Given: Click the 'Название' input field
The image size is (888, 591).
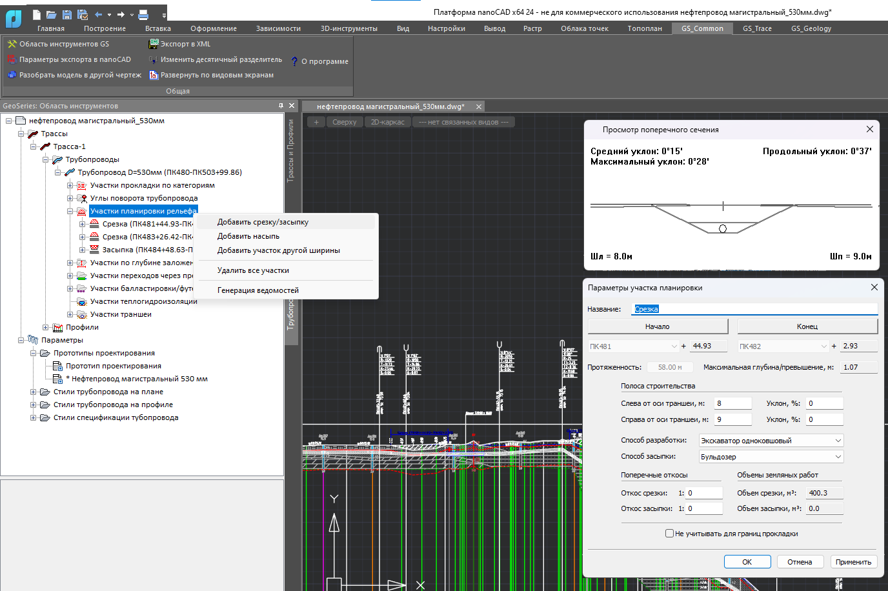Looking at the screenshot, I should [755, 309].
